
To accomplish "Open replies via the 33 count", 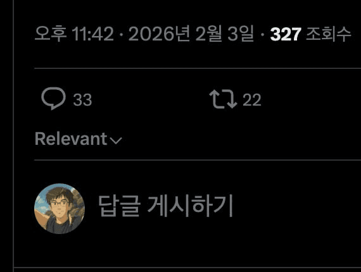I will [x=82, y=100].
